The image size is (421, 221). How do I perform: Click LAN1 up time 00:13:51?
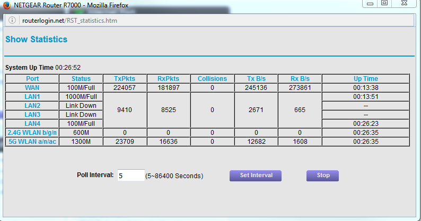tap(366, 97)
